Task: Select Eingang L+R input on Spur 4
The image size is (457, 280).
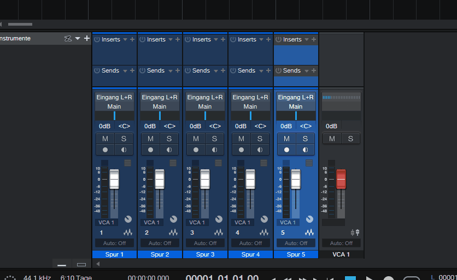Action: coord(250,97)
